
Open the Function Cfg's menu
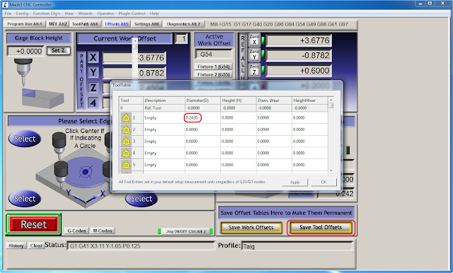point(47,13)
